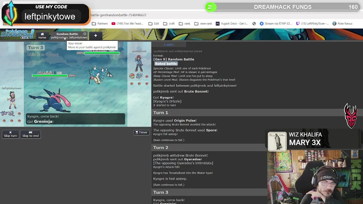Start the battle Timer
This screenshot has height=204, width=363.
coord(141,132)
